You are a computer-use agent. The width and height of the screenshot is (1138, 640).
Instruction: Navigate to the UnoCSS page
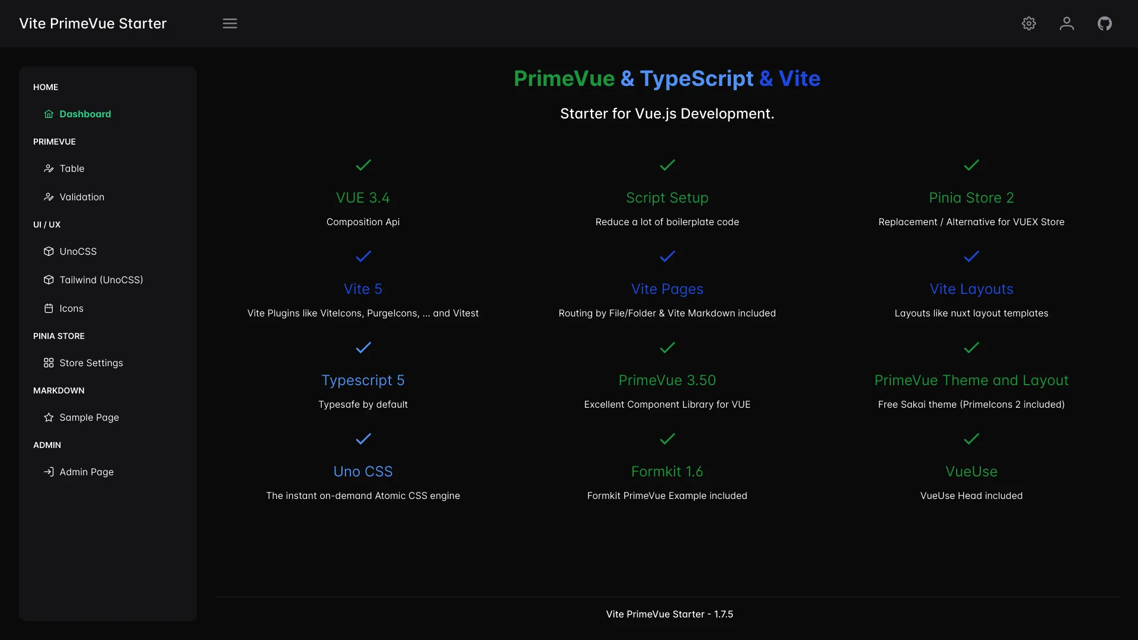(108, 252)
